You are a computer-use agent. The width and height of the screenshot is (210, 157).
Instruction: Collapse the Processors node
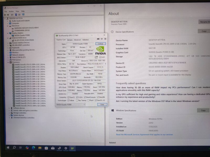(x=8, y=62)
